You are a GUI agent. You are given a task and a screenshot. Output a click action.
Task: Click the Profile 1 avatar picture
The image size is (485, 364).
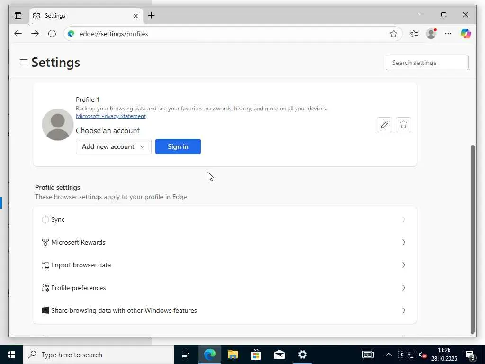pyautogui.click(x=57, y=125)
